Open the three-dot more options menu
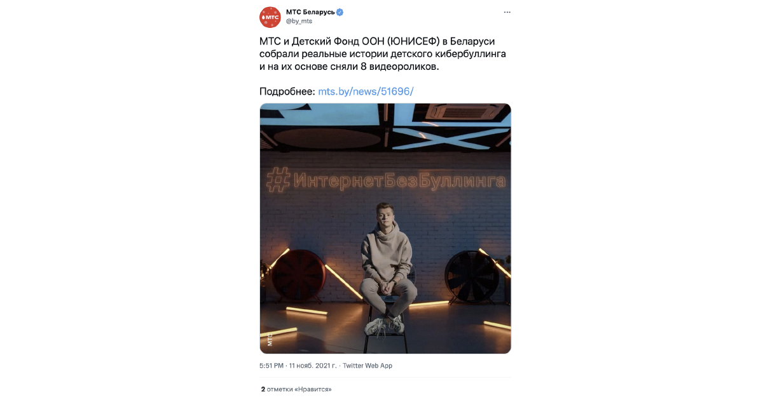The width and height of the screenshot is (763, 400). click(x=507, y=12)
